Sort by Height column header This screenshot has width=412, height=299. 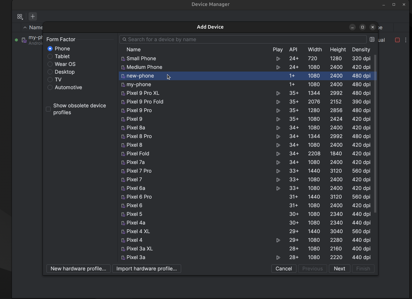point(338,49)
